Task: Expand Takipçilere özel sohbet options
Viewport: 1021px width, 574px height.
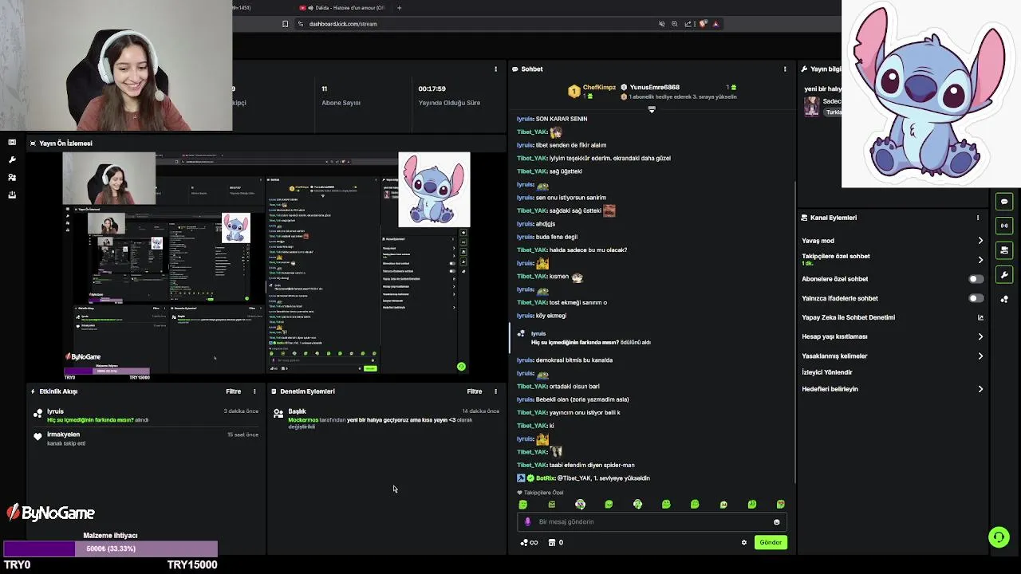Action: pyautogui.click(x=980, y=260)
